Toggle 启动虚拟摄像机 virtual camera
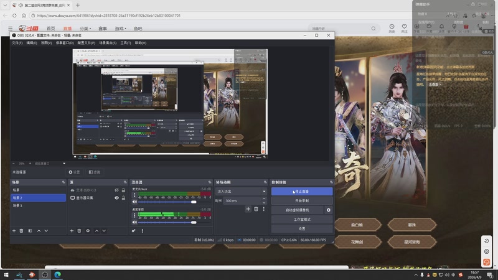This screenshot has width=498, height=280. pos(298,210)
